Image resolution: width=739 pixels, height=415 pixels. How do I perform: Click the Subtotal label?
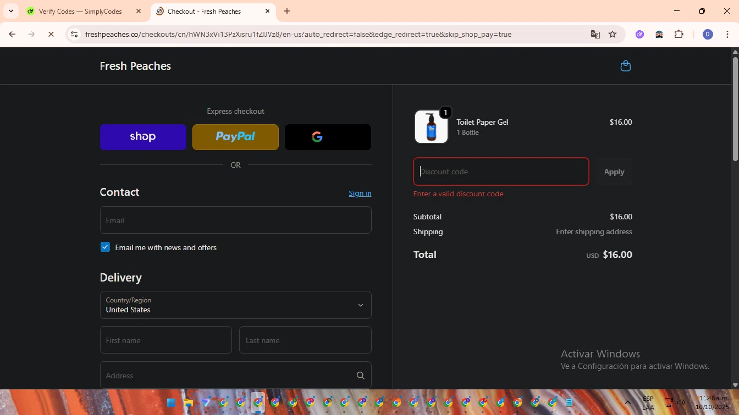(x=427, y=217)
